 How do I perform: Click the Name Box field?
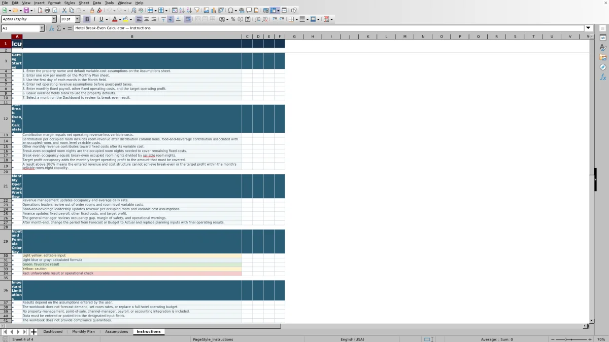point(20,28)
